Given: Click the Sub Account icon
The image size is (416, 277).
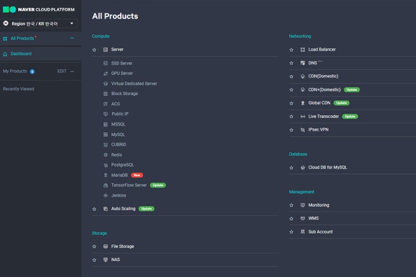Looking at the screenshot, I should click(303, 232).
